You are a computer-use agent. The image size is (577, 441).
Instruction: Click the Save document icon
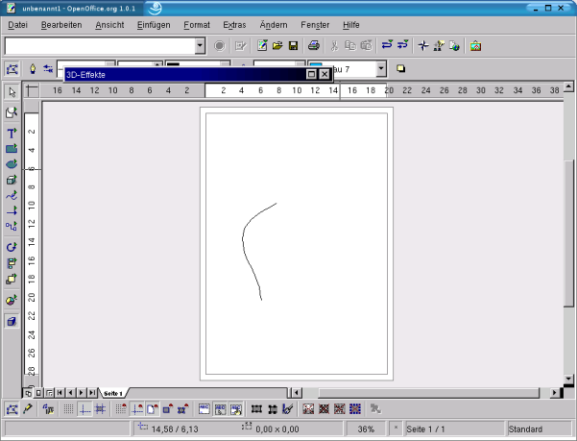click(x=293, y=45)
